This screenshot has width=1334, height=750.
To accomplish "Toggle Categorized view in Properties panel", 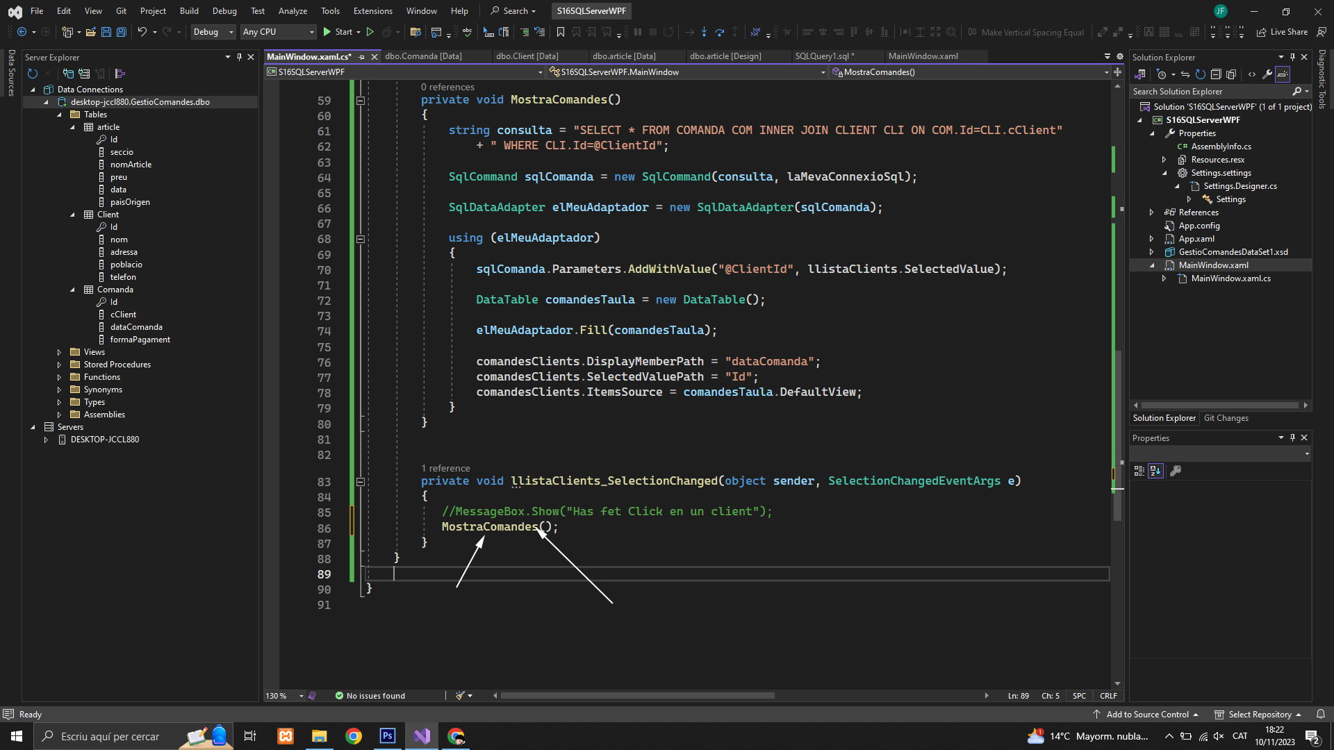I will (1139, 471).
